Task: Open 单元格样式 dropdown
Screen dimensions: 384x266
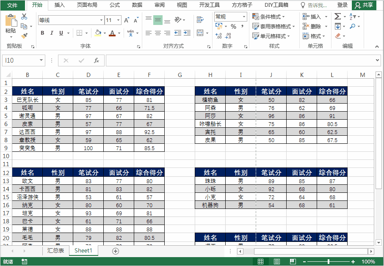Action: pyautogui.click(x=271, y=36)
